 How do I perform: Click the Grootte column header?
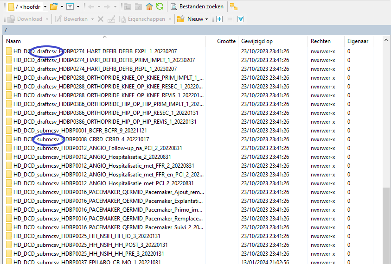(x=226, y=41)
